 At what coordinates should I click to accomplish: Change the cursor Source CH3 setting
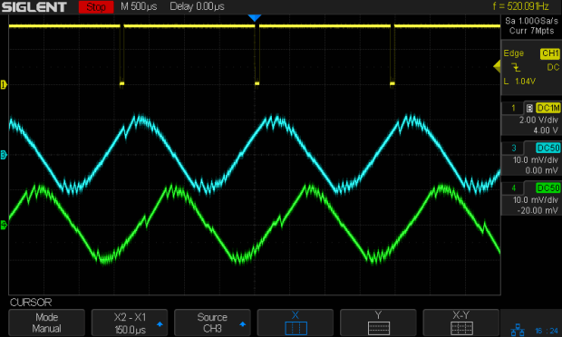click(212, 323)
